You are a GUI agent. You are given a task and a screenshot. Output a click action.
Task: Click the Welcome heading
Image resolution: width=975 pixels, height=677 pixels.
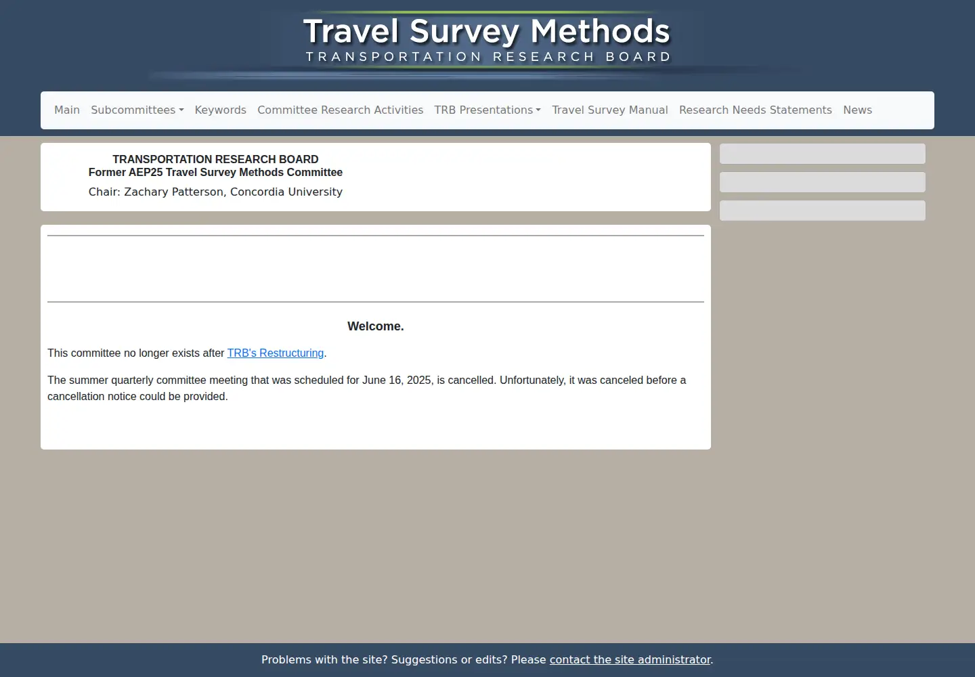(376, 326)
